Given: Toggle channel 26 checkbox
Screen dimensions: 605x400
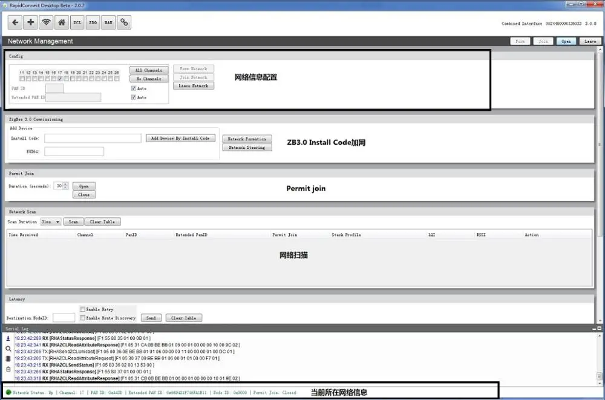Looking at the screenshot, I should (117, 79).
